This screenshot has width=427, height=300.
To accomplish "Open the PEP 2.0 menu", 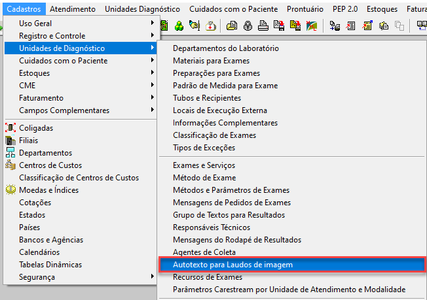I will pyautogui.click(x=345, y=9).
